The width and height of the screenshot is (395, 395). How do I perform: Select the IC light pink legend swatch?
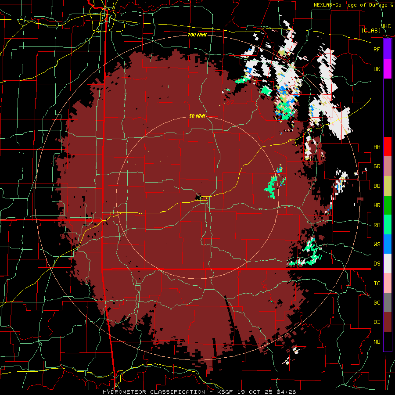(x=388, y=283)
